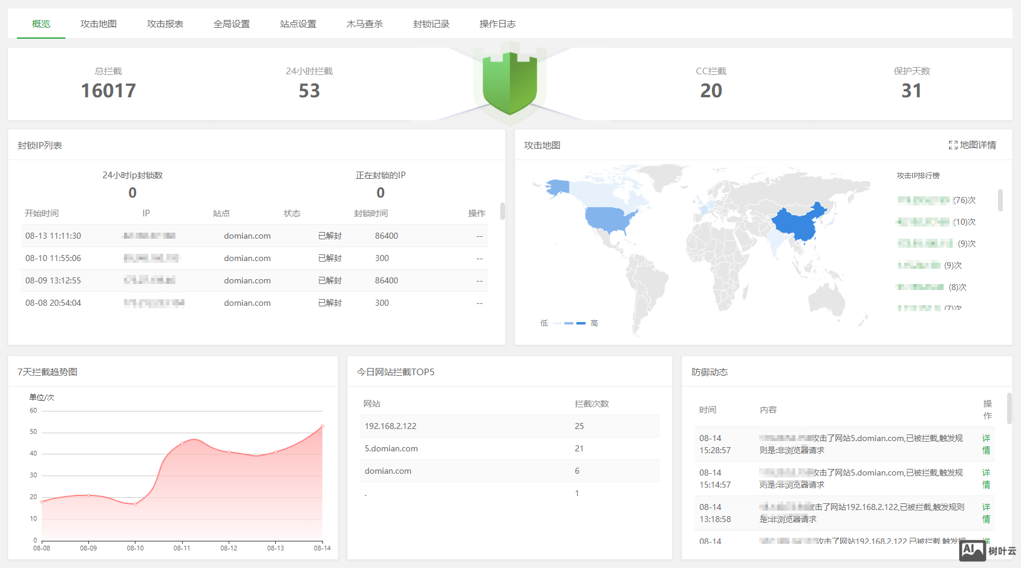Click the darkest blue legend swatch near 高

(x=581, y=323)
